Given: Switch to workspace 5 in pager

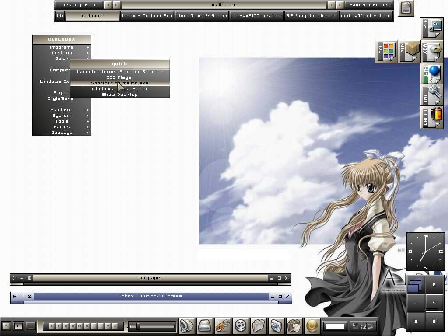Looking at the screenshot, I should [x=416, y=322].
